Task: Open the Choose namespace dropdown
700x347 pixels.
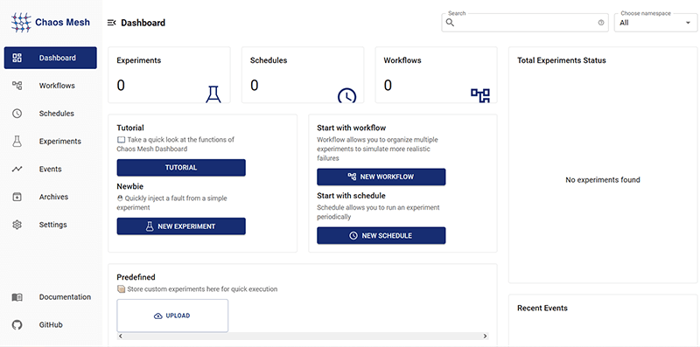Action: tap(655, 23)
